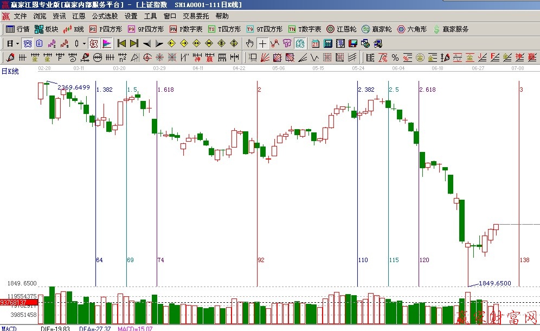
Task: Open the 江恩轮 Gann wheel tool
Action: coord(342,29)
